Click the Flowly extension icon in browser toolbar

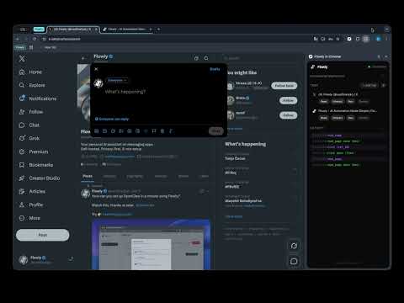[349, 39]
